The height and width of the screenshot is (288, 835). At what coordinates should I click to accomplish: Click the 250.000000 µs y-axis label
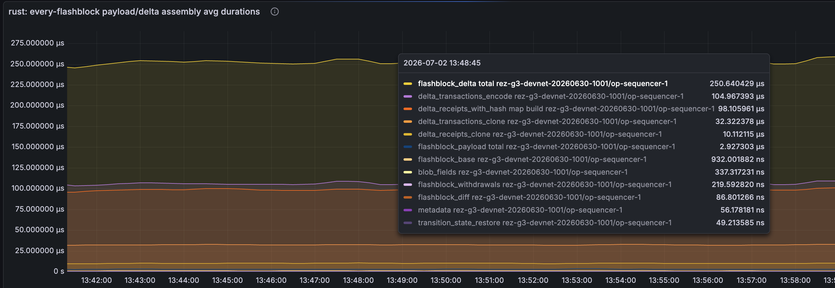[x=37, y=64]
